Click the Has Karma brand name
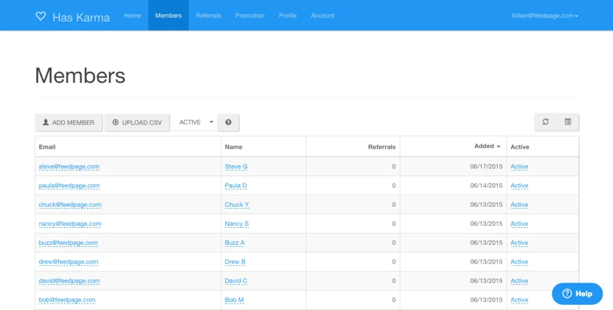Screen dimensions: 613x310 point(81,17)
